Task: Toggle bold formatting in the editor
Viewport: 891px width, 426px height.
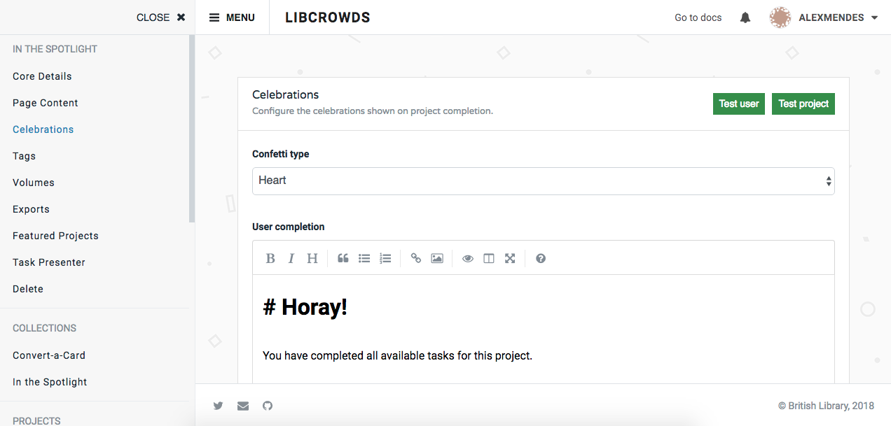Action: coord(270,258)
